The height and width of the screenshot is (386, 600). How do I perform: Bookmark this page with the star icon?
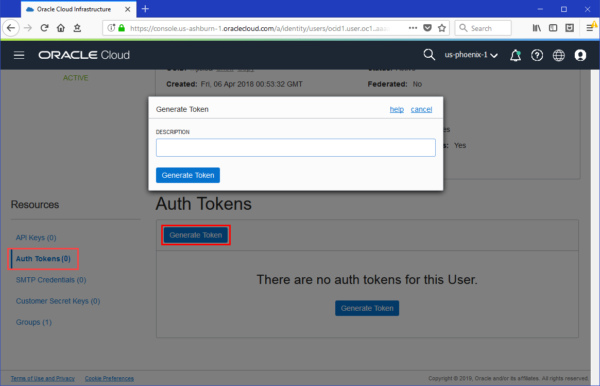point(442,28)
